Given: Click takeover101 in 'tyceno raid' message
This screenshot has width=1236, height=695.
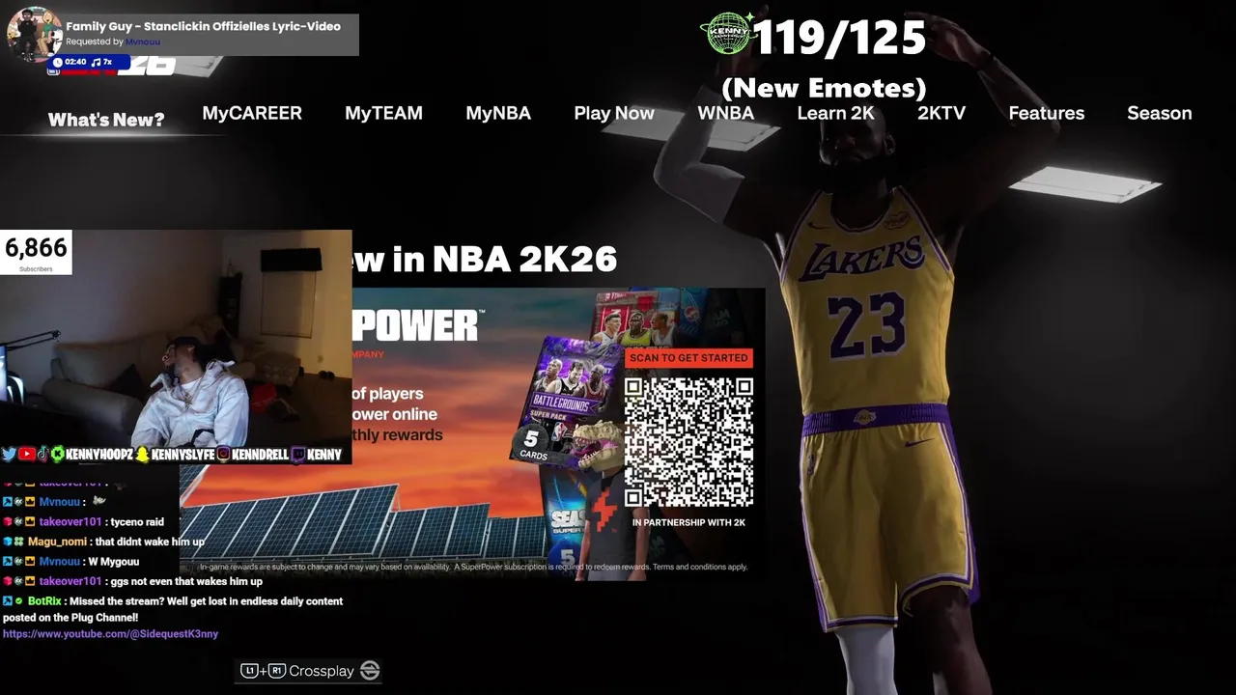Looking at the screenshot, I should 70,522.
